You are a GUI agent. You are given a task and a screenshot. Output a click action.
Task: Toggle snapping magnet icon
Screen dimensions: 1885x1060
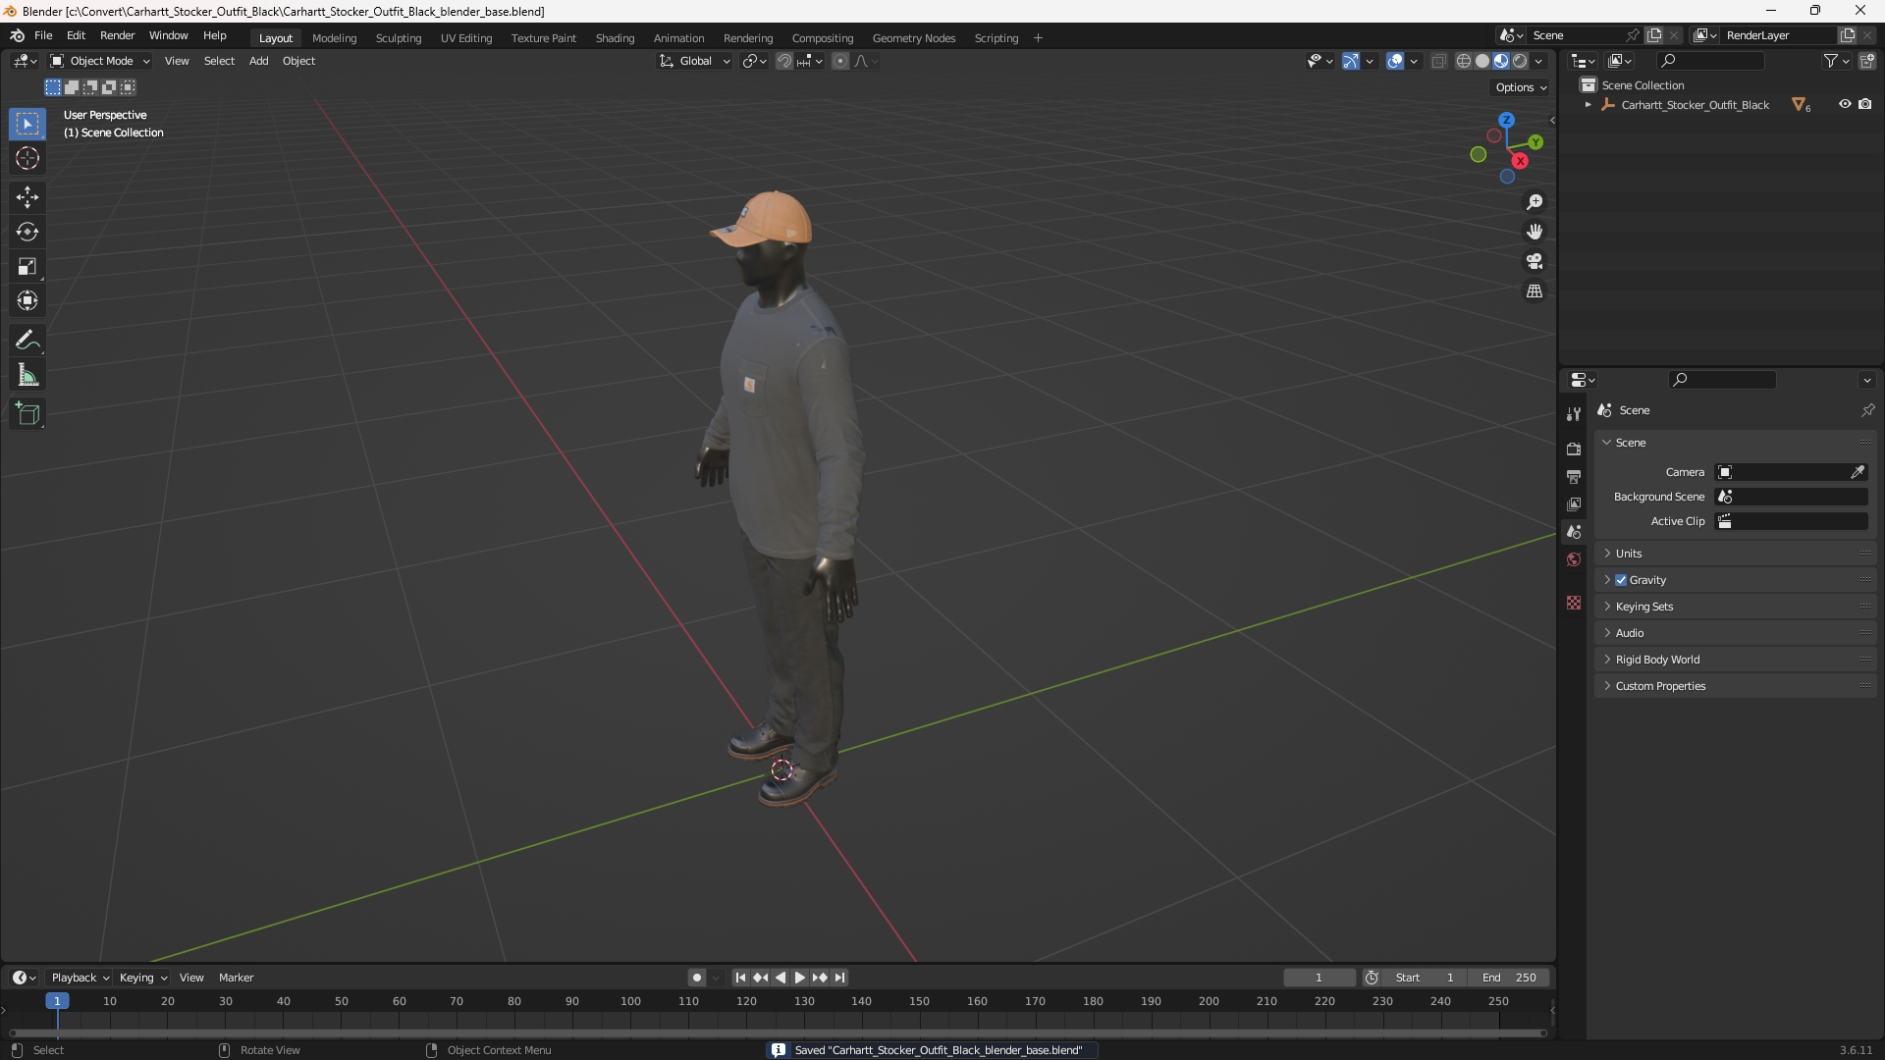(784, 61)
